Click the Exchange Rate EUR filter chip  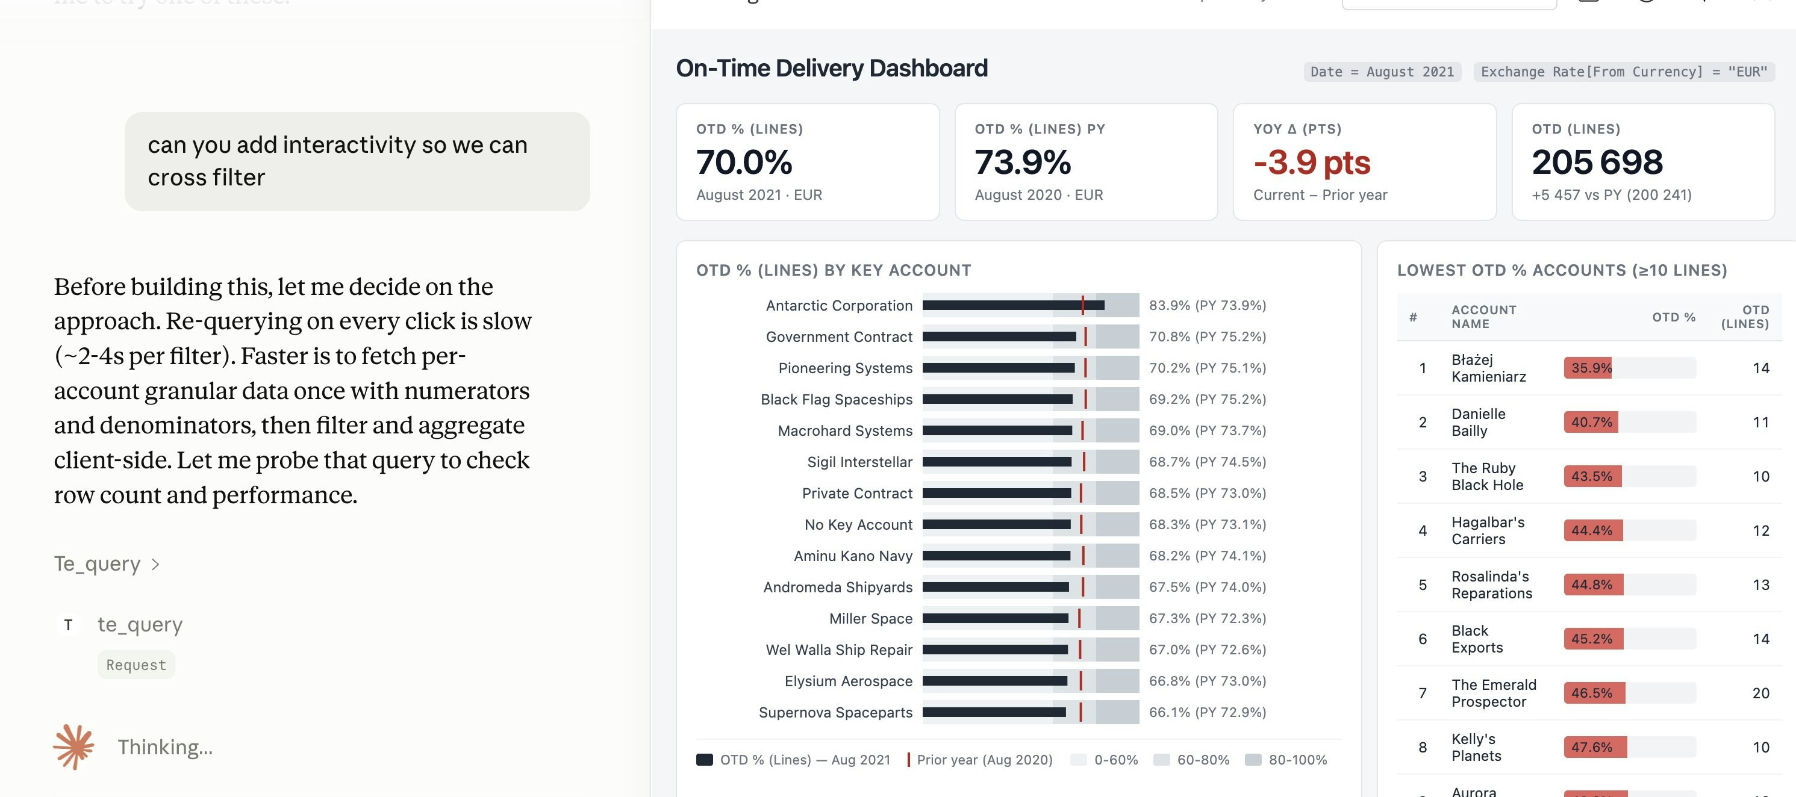pyautogui.click(x=1624, y=72)
